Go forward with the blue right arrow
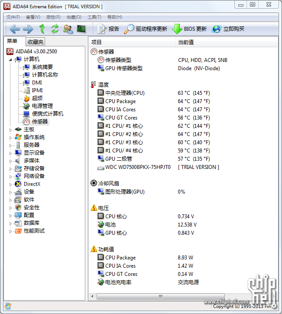The width and height of the screenshot is (282, 314). pos(28,29)
